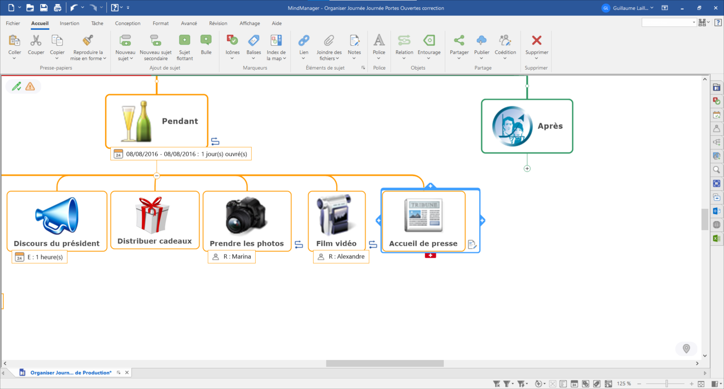Click the Lien link icon
The width and height of the screenshot is (724, 389).
pyautogui.click(x=304, y=41)
